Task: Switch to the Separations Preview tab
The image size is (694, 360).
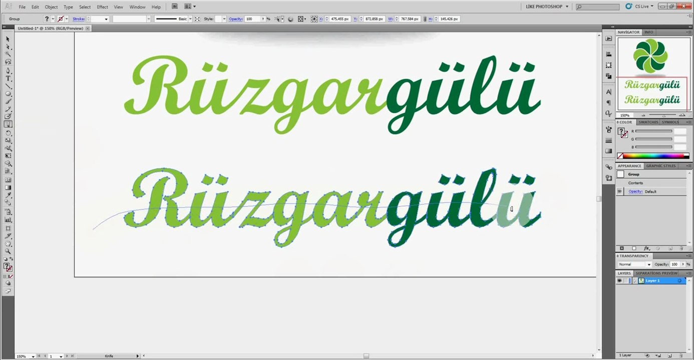Action: [x=656, y=273]
